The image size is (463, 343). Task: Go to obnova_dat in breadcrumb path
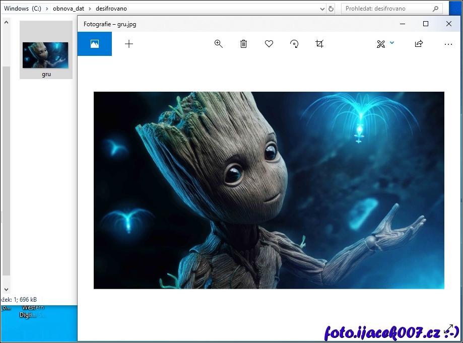69,9
